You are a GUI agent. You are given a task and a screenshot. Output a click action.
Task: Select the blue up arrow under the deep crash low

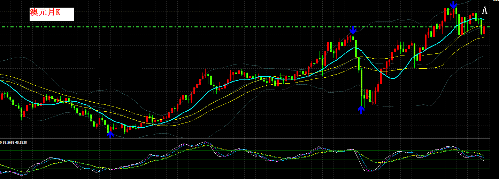tap(361, 110)
